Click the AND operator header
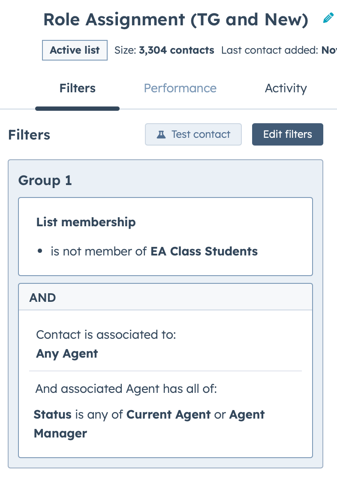Image resolution: width=337 pixels, height=480 pixels. [43, 298]
